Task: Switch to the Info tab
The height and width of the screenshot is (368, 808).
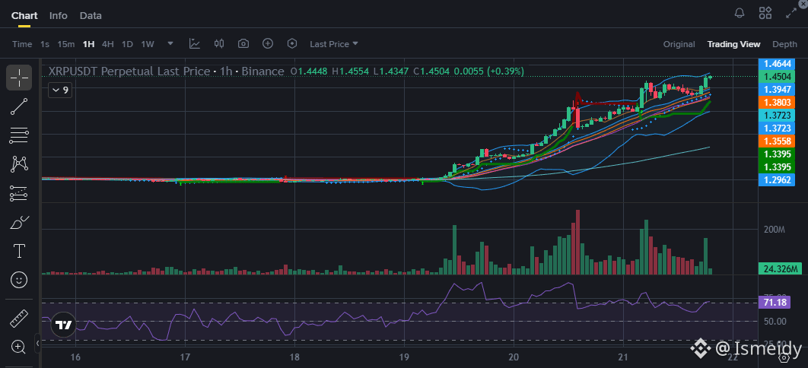Action: click(x=59, y=16)
